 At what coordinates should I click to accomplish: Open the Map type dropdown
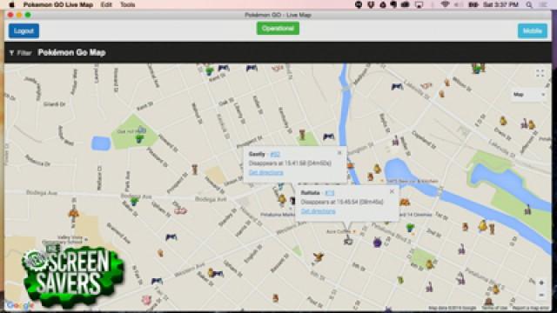click(x=528, y=95)
